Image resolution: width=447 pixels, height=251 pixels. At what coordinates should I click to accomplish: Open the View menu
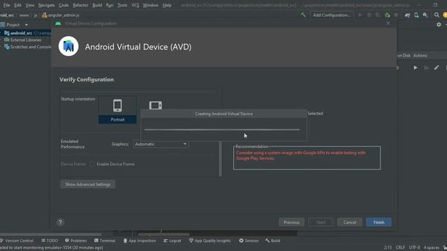click(x=30, y=5)
